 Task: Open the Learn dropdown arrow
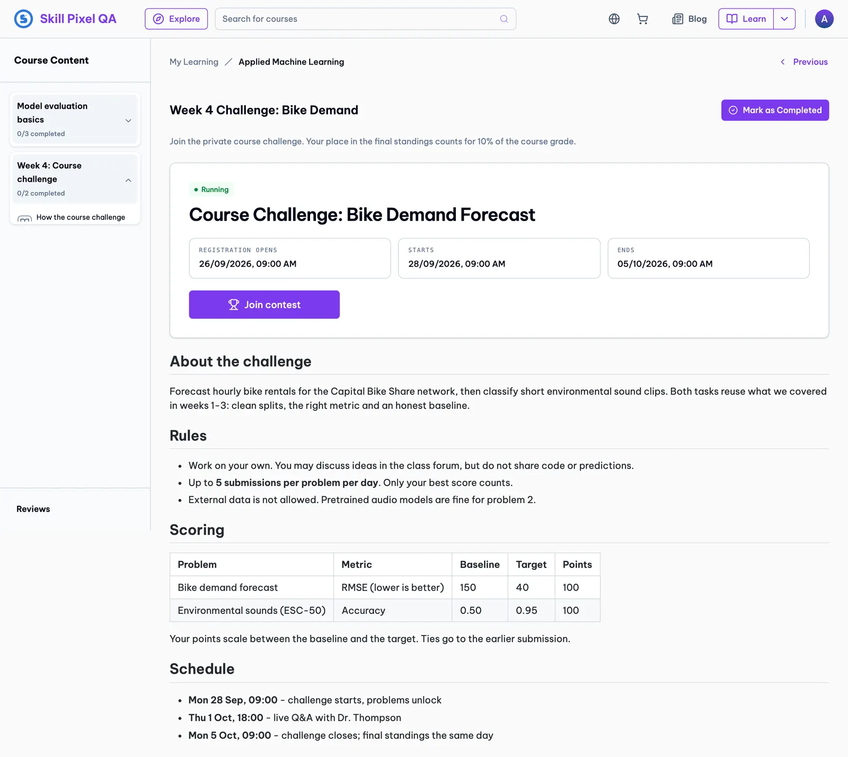784,19
